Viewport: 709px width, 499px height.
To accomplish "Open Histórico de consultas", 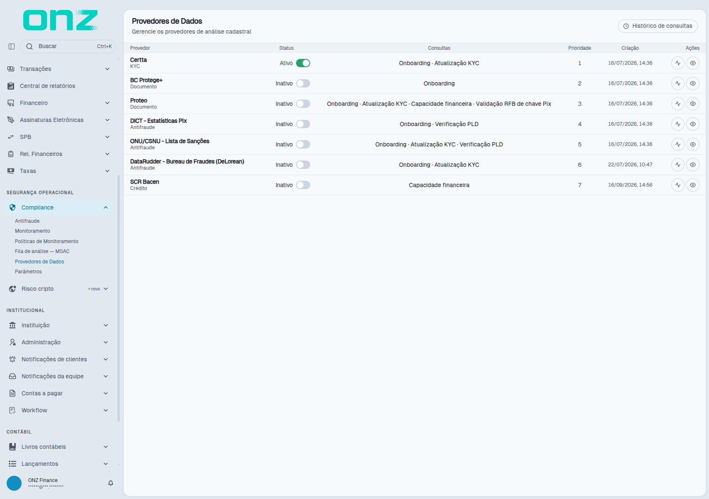I will click(658, 26).
